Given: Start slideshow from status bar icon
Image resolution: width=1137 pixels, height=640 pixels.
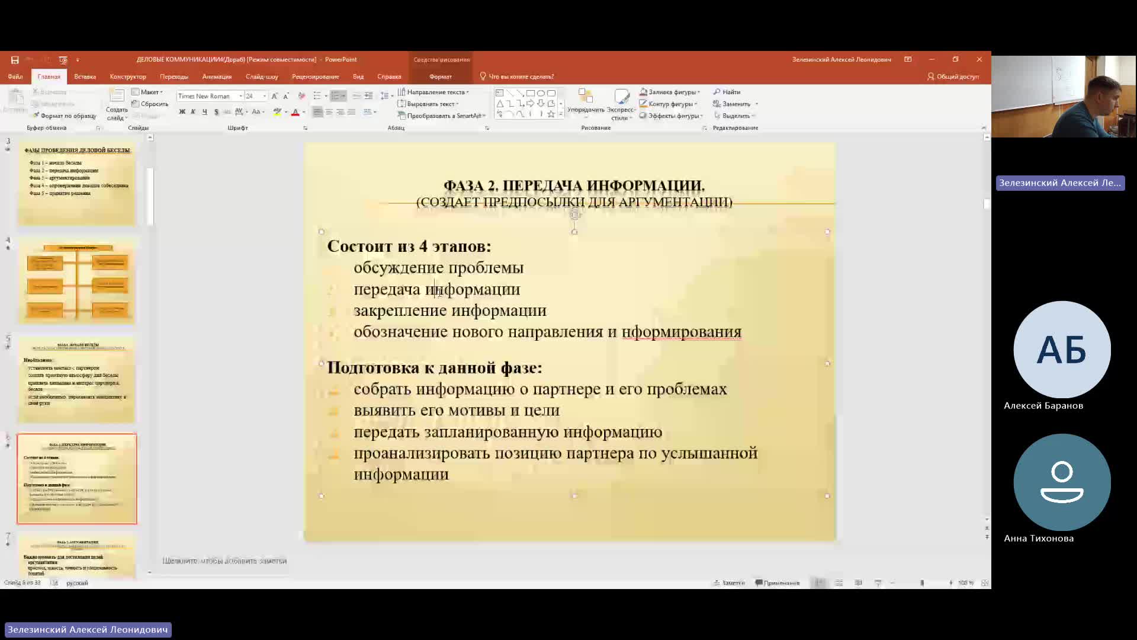Looking at the screenshot, I should [878, 583].
